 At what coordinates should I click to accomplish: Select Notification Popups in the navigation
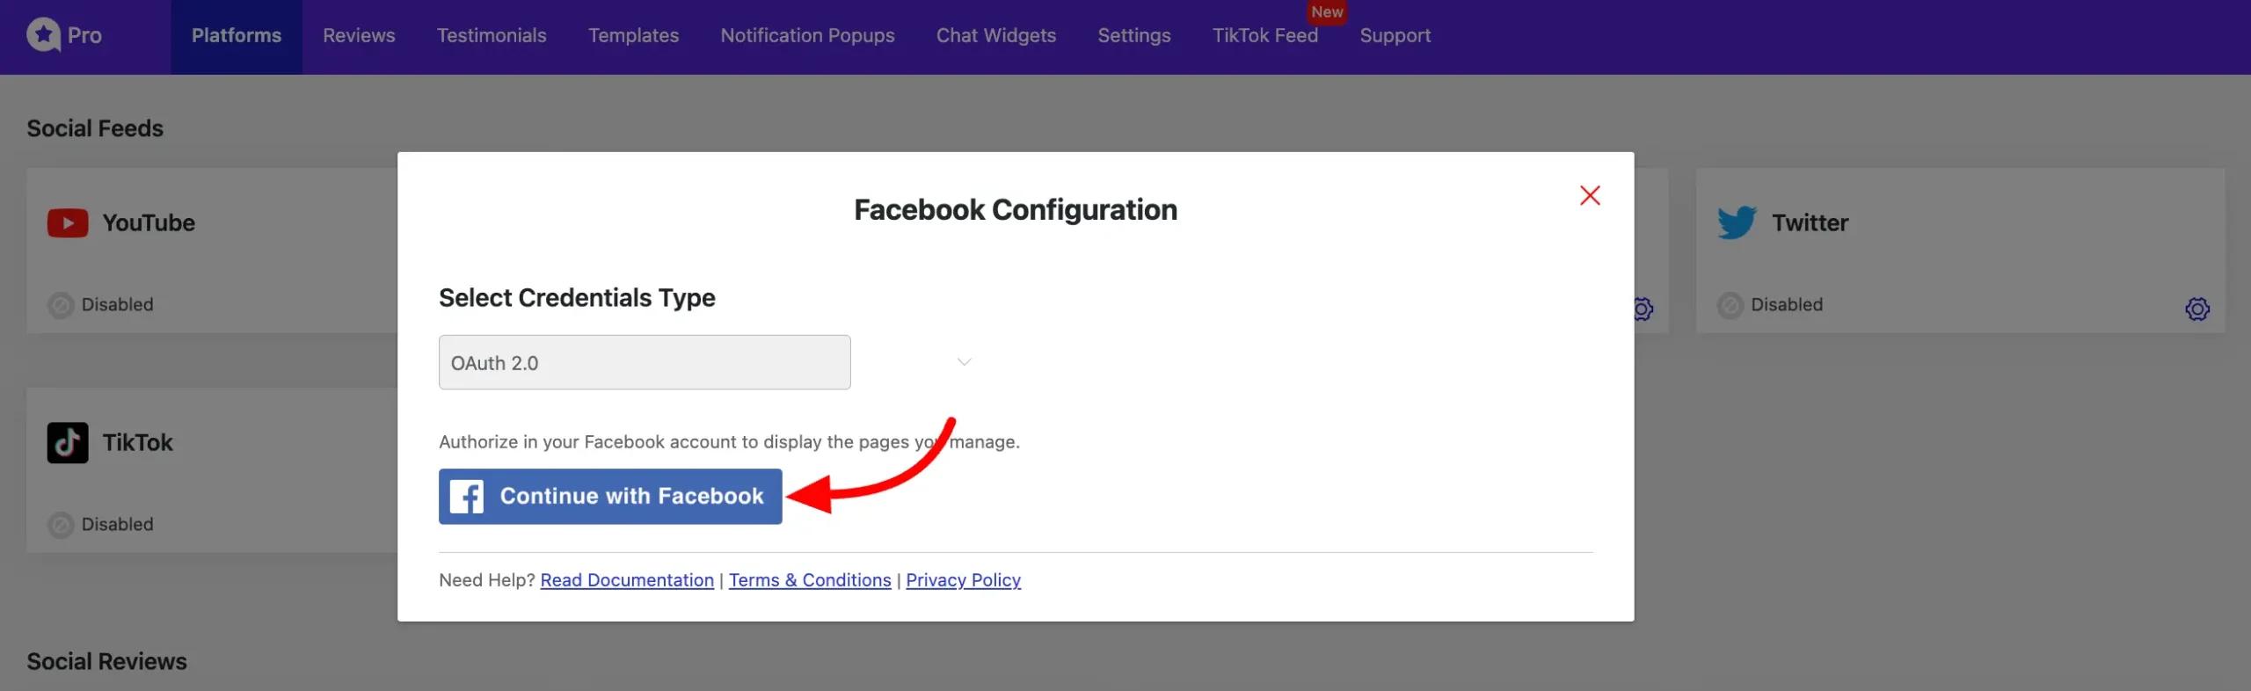pos(807,36)
